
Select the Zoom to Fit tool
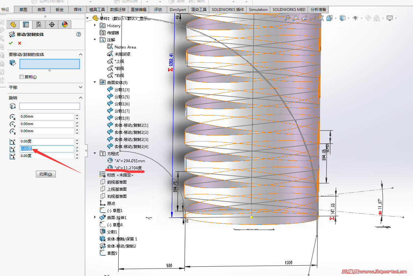pos(287,18)
